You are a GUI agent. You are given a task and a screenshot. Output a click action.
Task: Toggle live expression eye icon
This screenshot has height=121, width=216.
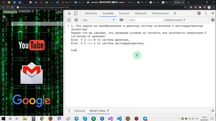pos(122,20)
